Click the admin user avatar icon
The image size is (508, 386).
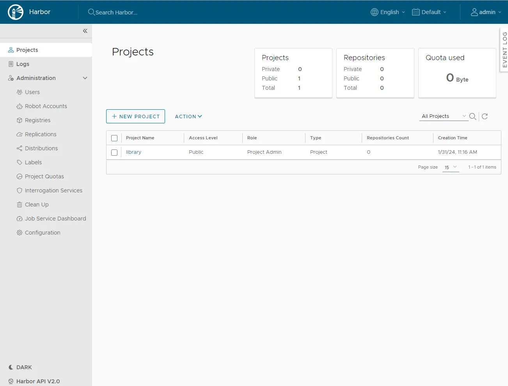(474, 12)
